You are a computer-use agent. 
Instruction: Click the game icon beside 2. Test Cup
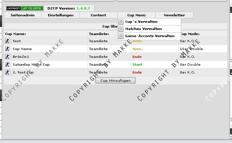[x=8, y=73]
